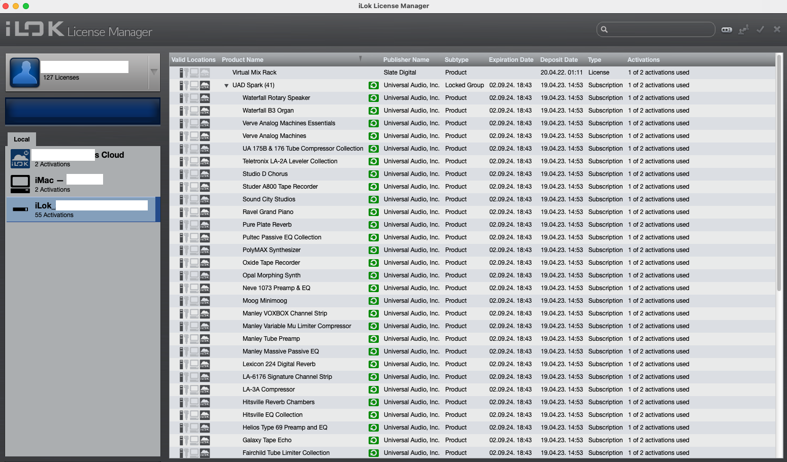
Task: Click green subscription icon for Ravel Grand Piano
Action: (374, 212)
